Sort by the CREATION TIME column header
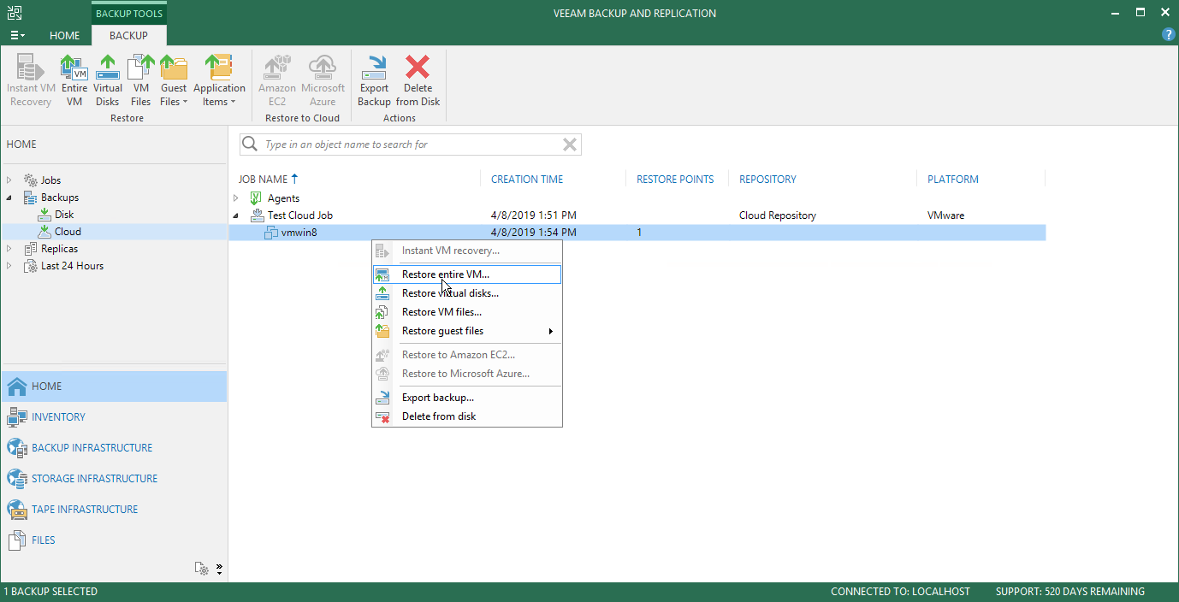Image resolution: width=1179 pixels, height=602 pixels. pyautogui.click(x=527, y=180)
